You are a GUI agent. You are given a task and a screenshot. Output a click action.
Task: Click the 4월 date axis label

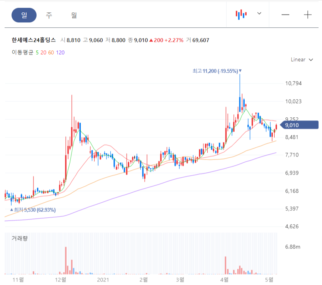(224, 280)
